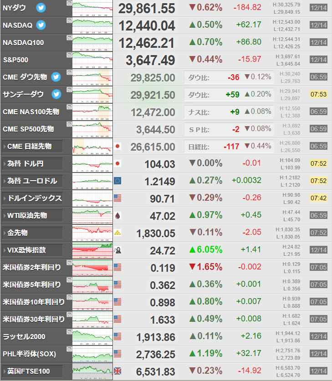Open the NYダウ mini chart thumbnail

point(92,9)
